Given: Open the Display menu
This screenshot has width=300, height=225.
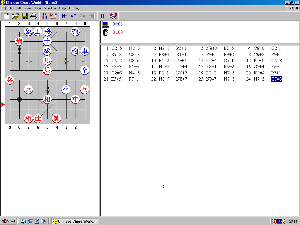Looking at the screenshot, I should (74, 8).
